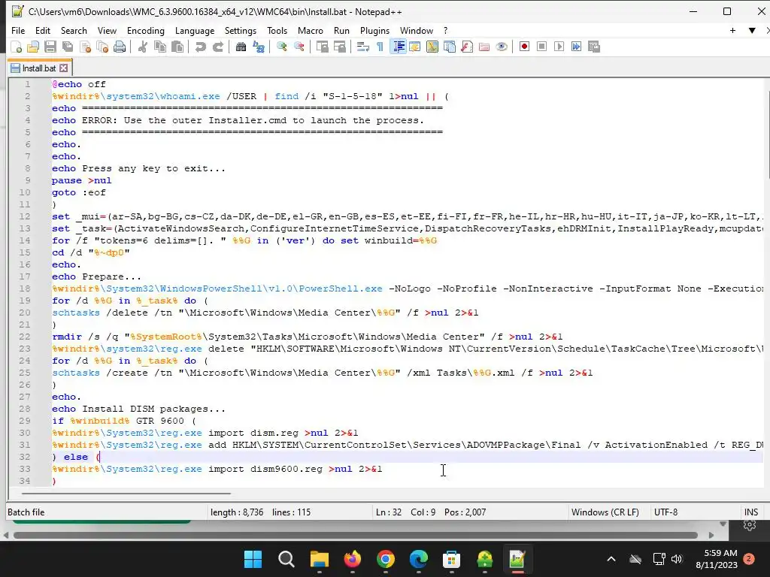Open the Settings menu
Viewport: 770px width, 577px height.
[241, 30]
